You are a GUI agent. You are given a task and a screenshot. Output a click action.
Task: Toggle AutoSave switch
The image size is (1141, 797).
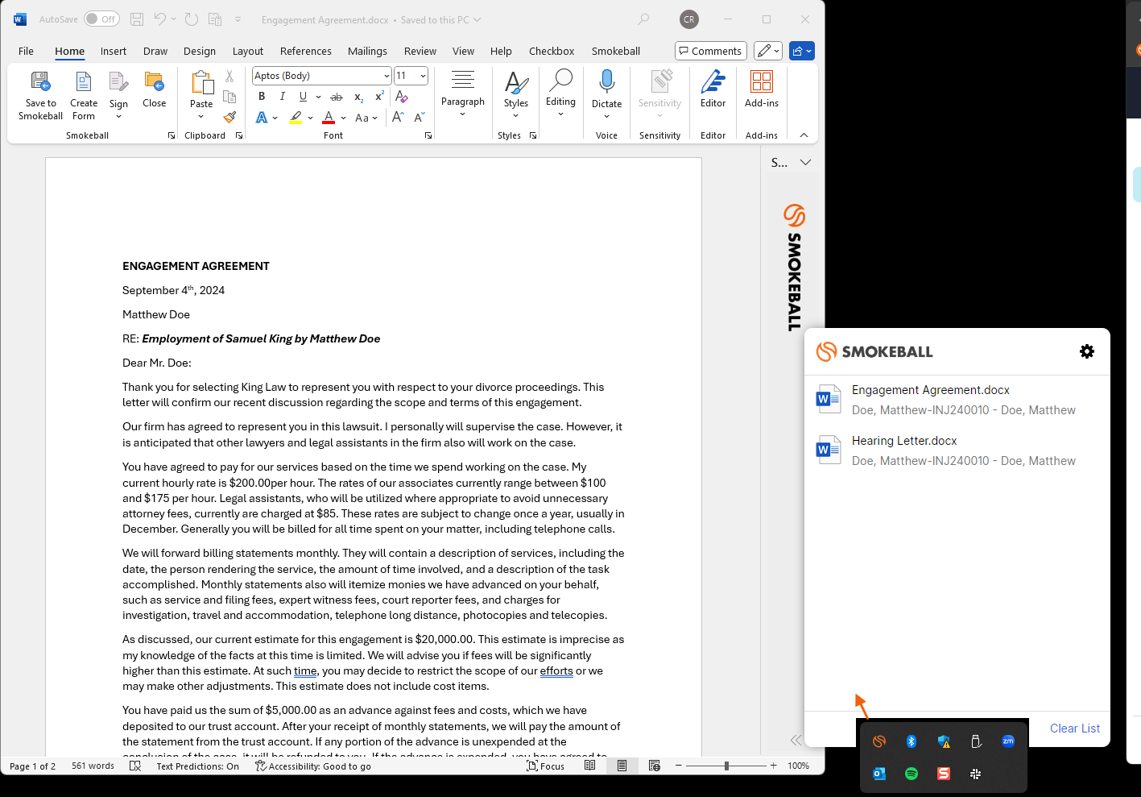[x=101, y=19]
